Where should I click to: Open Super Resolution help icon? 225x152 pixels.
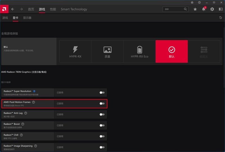click(34, 91)
